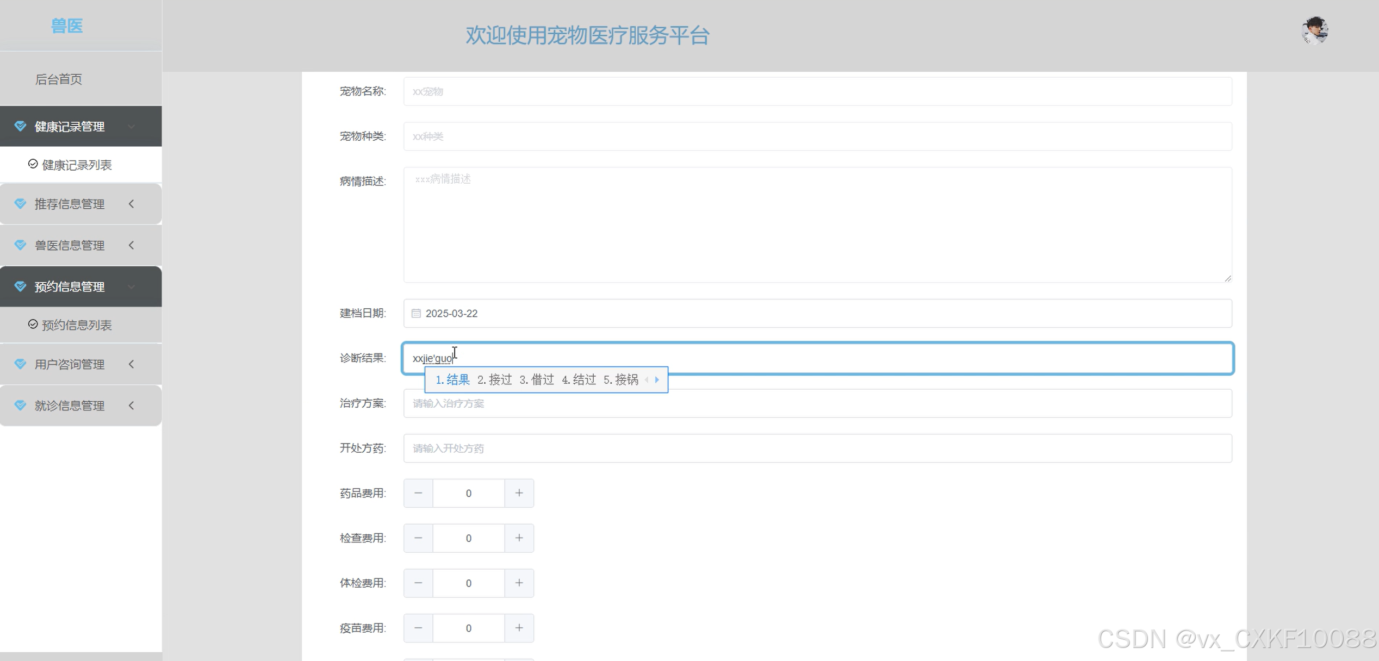Click diamond icon beside 兽医信息管理
This screenshot has height=661, width=1379.
tap(20, 245)
